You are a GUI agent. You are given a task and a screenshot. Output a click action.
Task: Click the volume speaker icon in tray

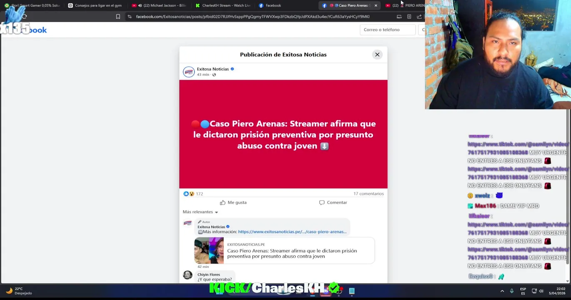541,291
